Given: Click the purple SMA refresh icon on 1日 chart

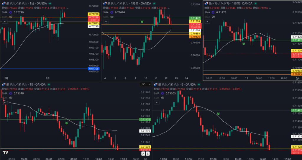Looking at the screenshot, I should [x=11, y=12].
